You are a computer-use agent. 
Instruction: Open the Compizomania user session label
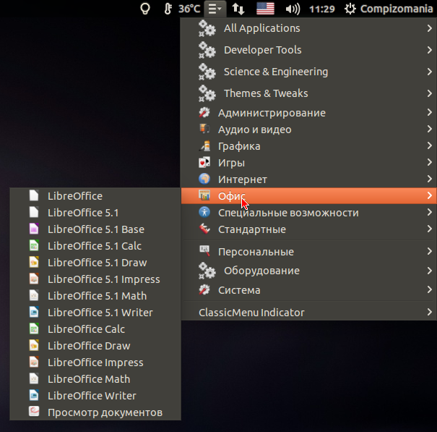coord(397,9)
